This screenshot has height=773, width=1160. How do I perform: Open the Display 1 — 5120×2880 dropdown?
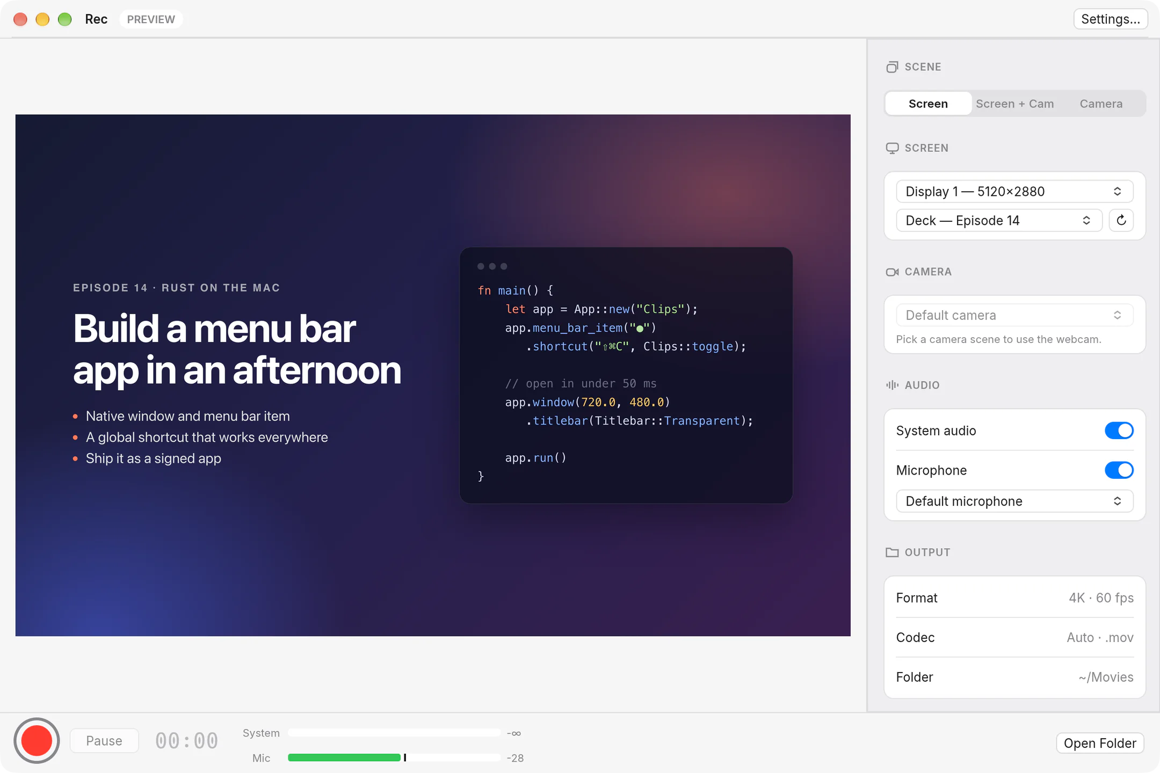[1014, 191]
